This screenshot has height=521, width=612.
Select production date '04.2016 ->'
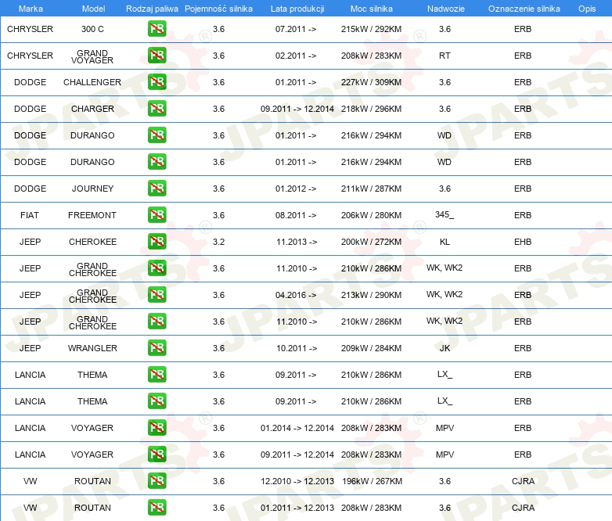click(x=296, y=295)
